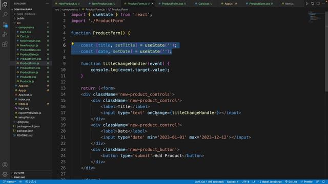Open Card.css in the explorer
Viewport: 328px width, 184px height.
26,32
